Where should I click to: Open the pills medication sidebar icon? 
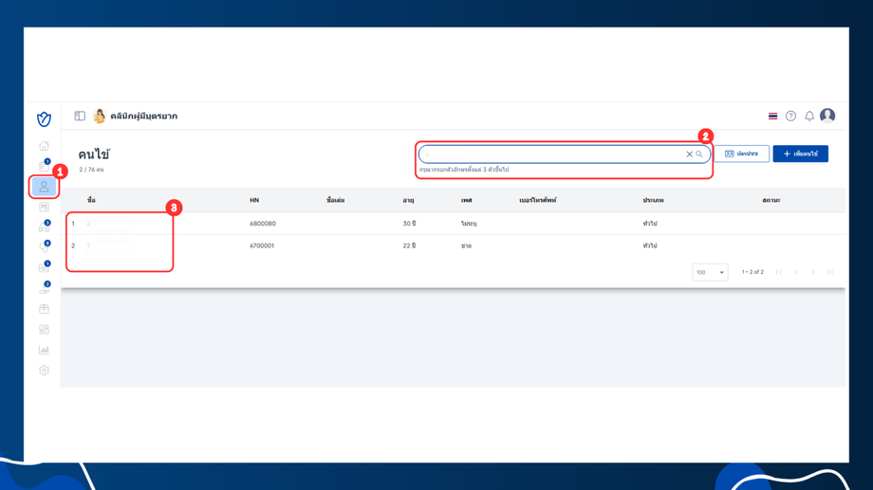pyautogui.click(x=44, y=267)
